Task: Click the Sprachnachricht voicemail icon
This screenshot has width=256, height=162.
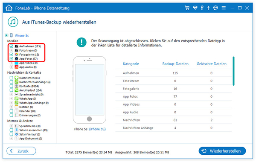Action: coord(17,95)
